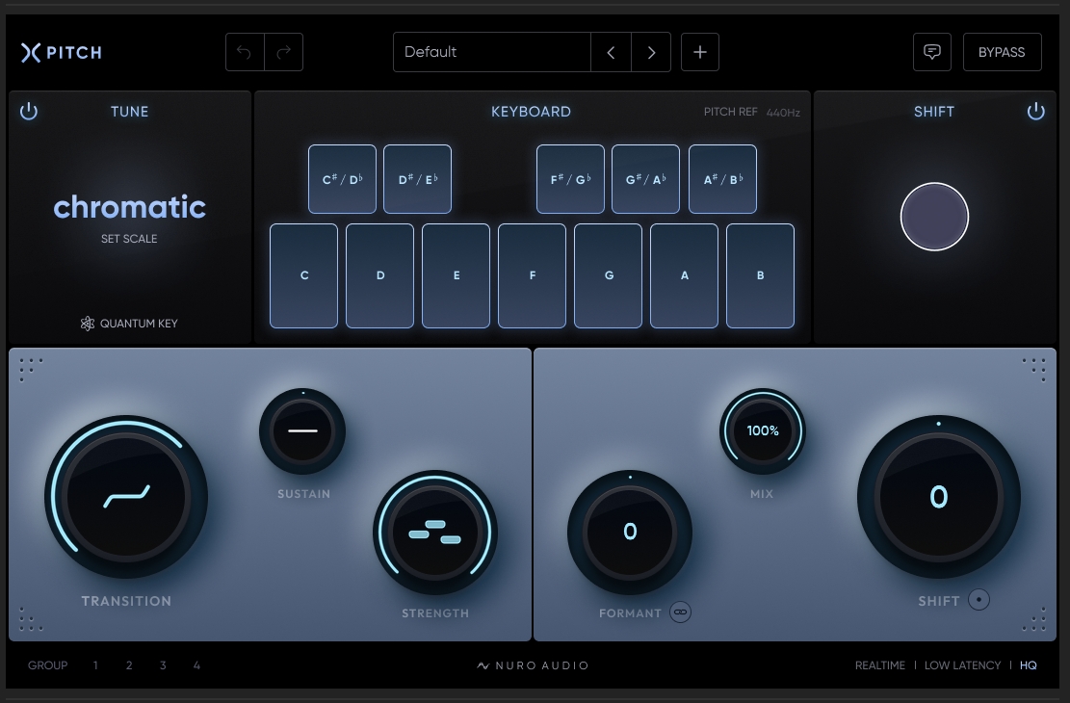The width and height of the screenshot is (1070, 703).
Task: Click the Formant knob showing 0
Action: coord(630,533)
